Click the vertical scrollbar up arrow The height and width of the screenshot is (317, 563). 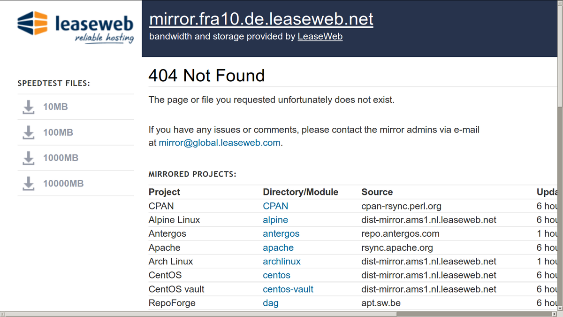click(559, 4)
